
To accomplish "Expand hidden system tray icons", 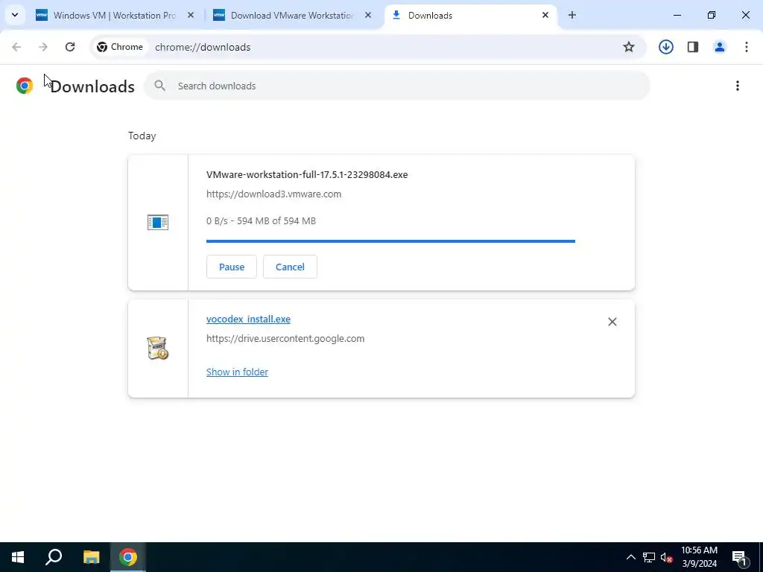I will pyautogui.click(x=630, y=557).
